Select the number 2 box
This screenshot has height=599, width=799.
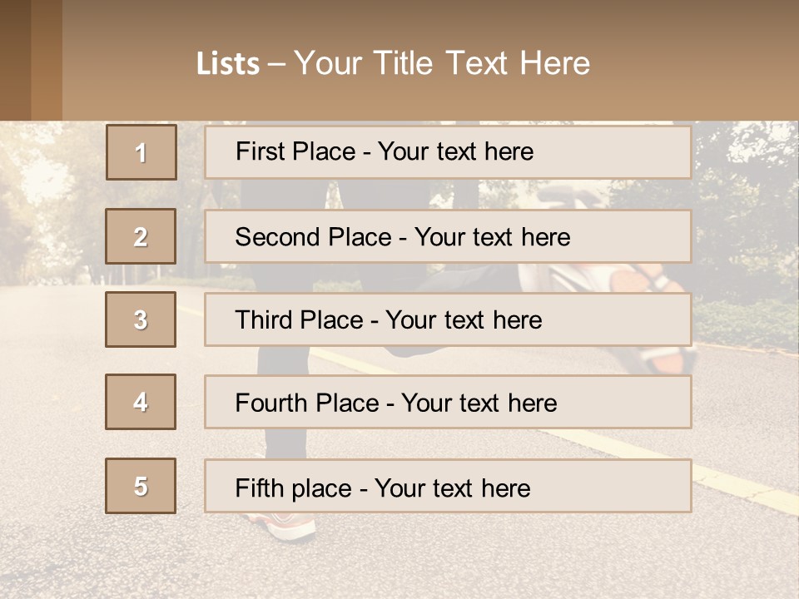pos(141,236)
